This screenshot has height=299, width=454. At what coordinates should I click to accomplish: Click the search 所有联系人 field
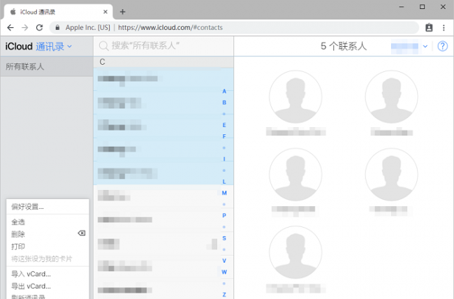pos(163,46)
